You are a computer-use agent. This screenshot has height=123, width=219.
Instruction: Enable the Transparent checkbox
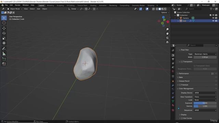(182, 61)
